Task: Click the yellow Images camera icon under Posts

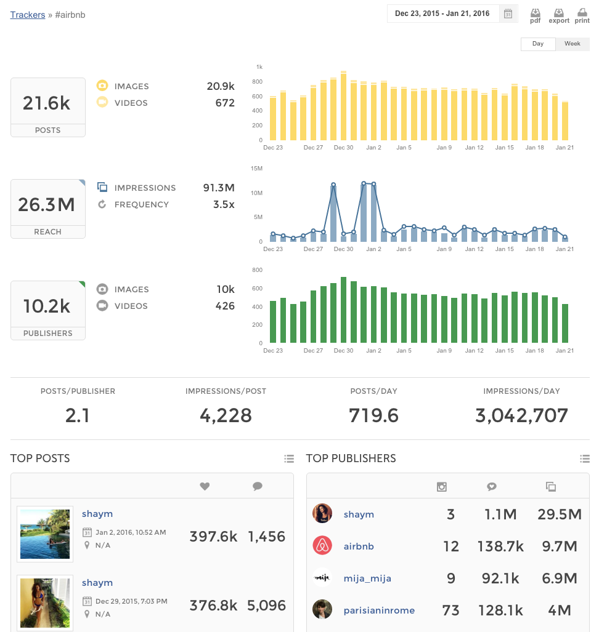Action: pyautogui.click(x=102, y=86)
